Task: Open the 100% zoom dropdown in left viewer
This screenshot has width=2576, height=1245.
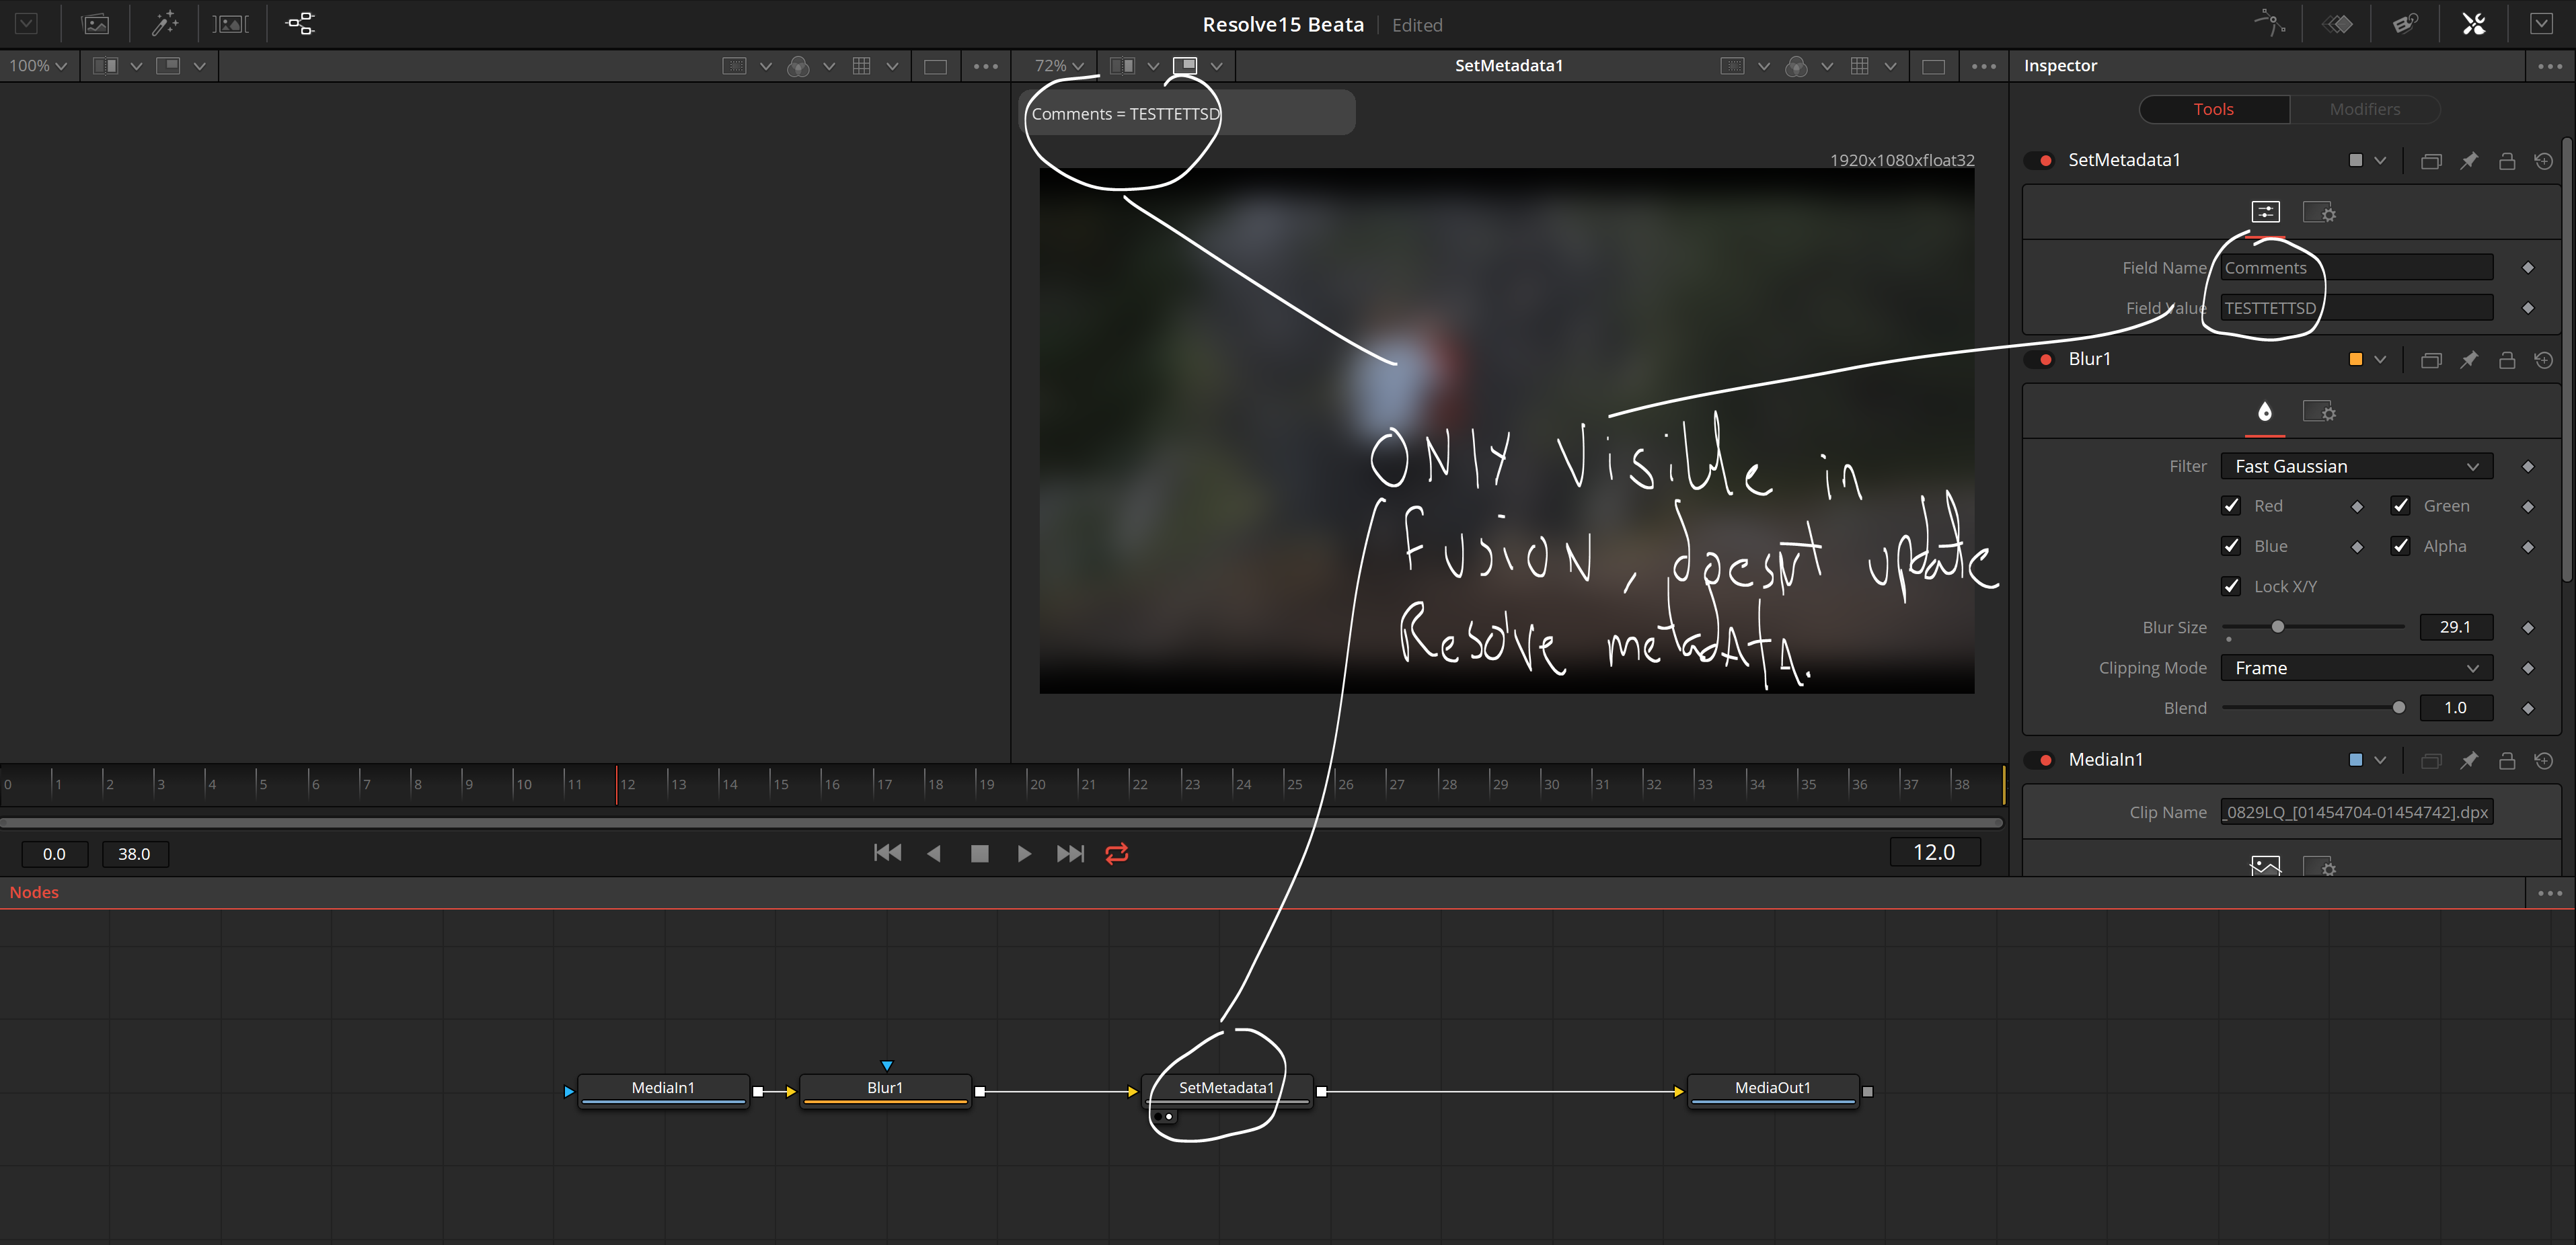Action: [x=38, y=66]
